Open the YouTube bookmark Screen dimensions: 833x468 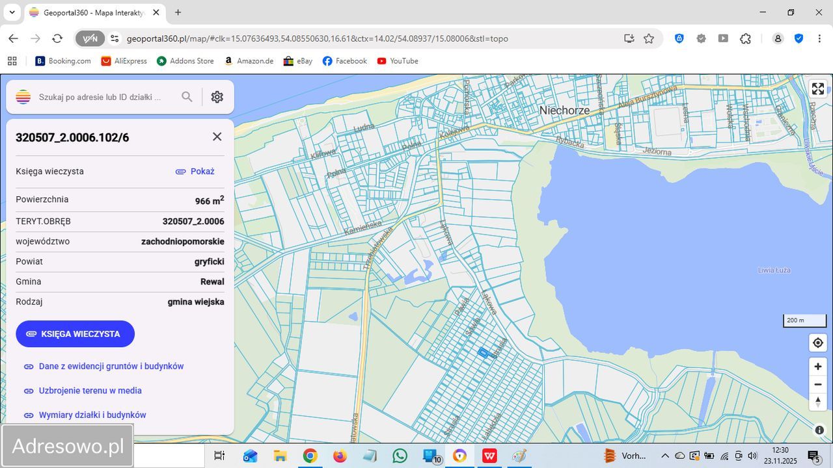pyautogui.click(x=398, y=61)
